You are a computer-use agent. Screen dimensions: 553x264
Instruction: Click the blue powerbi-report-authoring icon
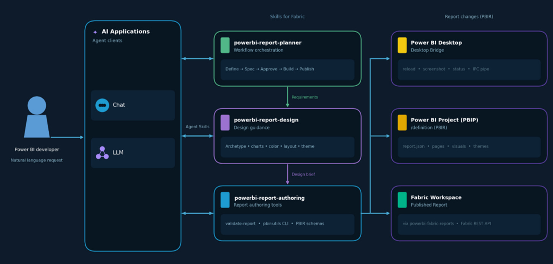coord(225,200)
